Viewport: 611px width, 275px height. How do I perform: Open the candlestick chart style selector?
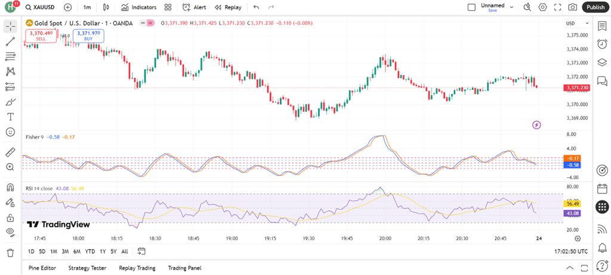point(106,7)
